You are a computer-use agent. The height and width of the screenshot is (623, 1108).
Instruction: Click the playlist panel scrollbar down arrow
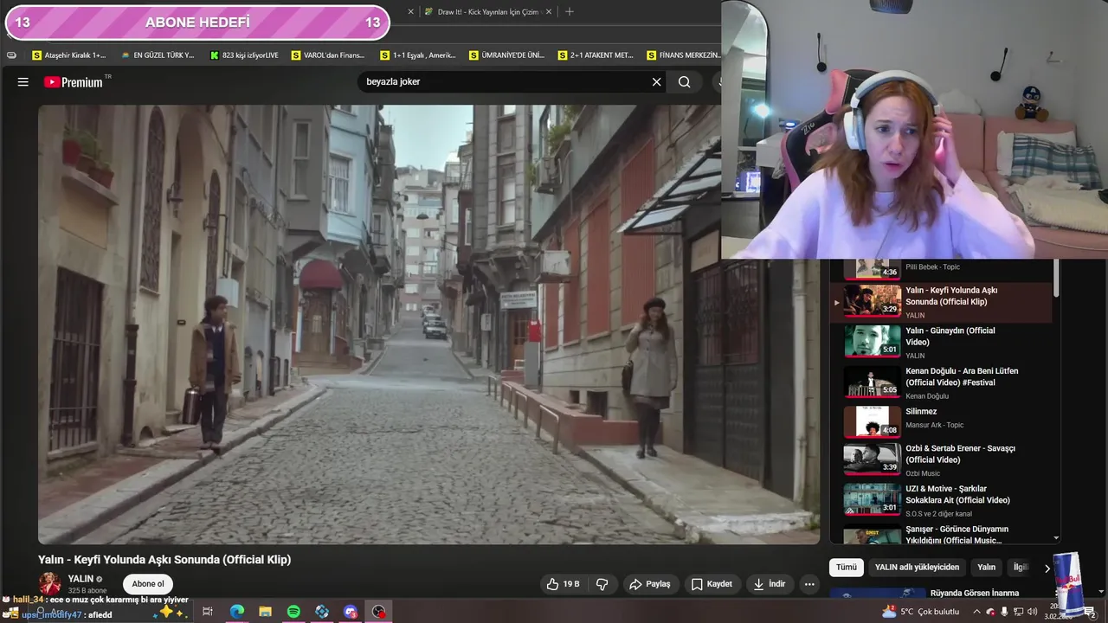[1056, 537]
